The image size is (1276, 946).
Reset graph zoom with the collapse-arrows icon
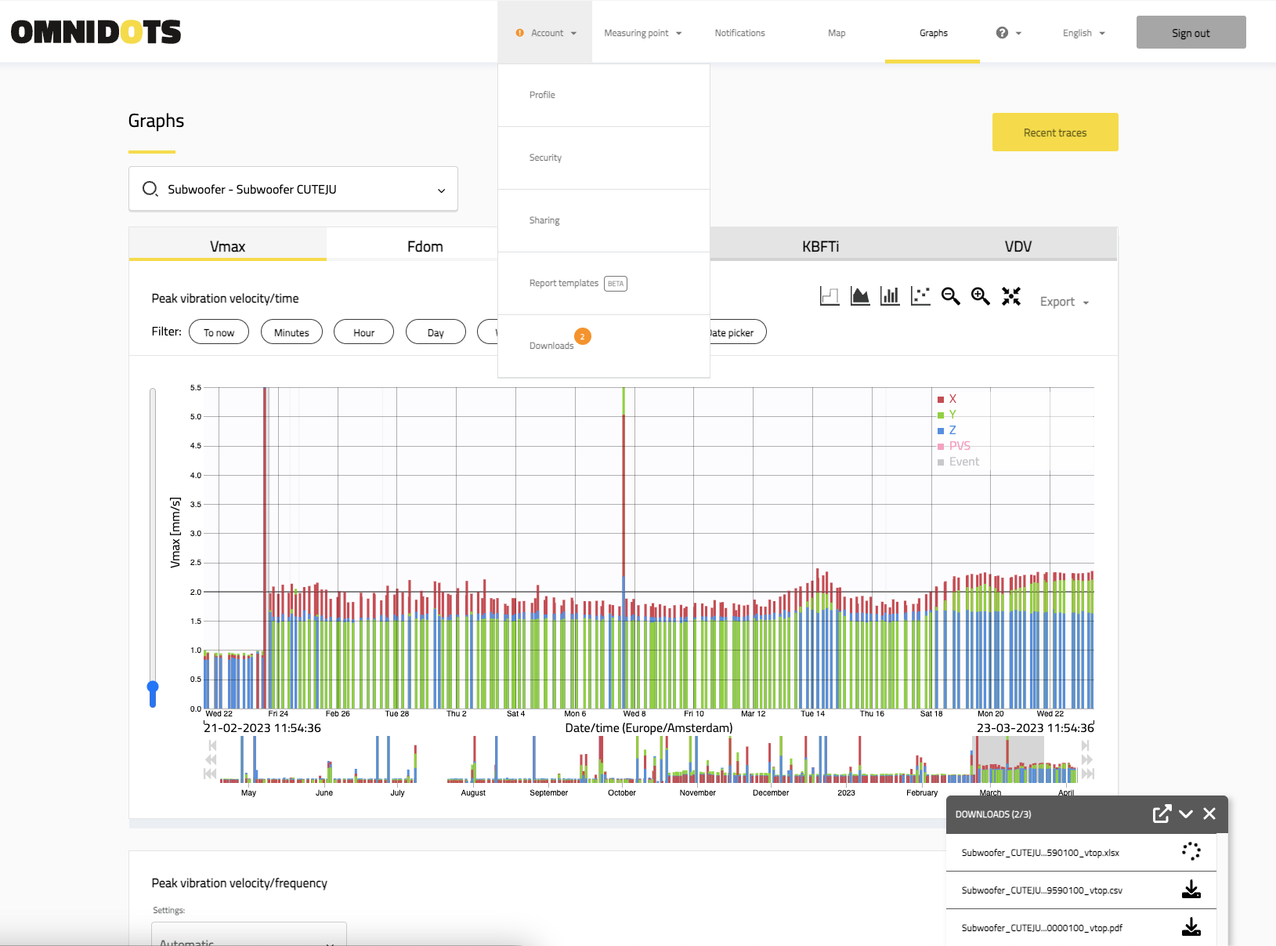pos(1011,296)
